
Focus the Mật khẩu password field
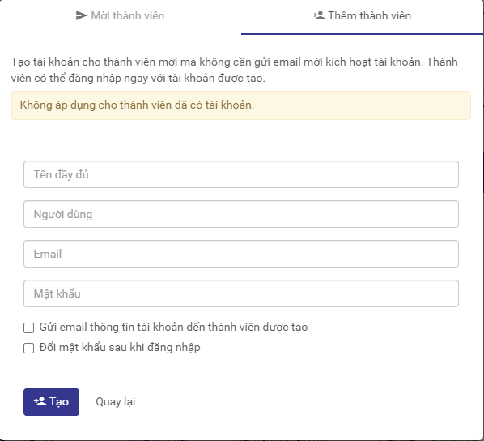[241, 293]
